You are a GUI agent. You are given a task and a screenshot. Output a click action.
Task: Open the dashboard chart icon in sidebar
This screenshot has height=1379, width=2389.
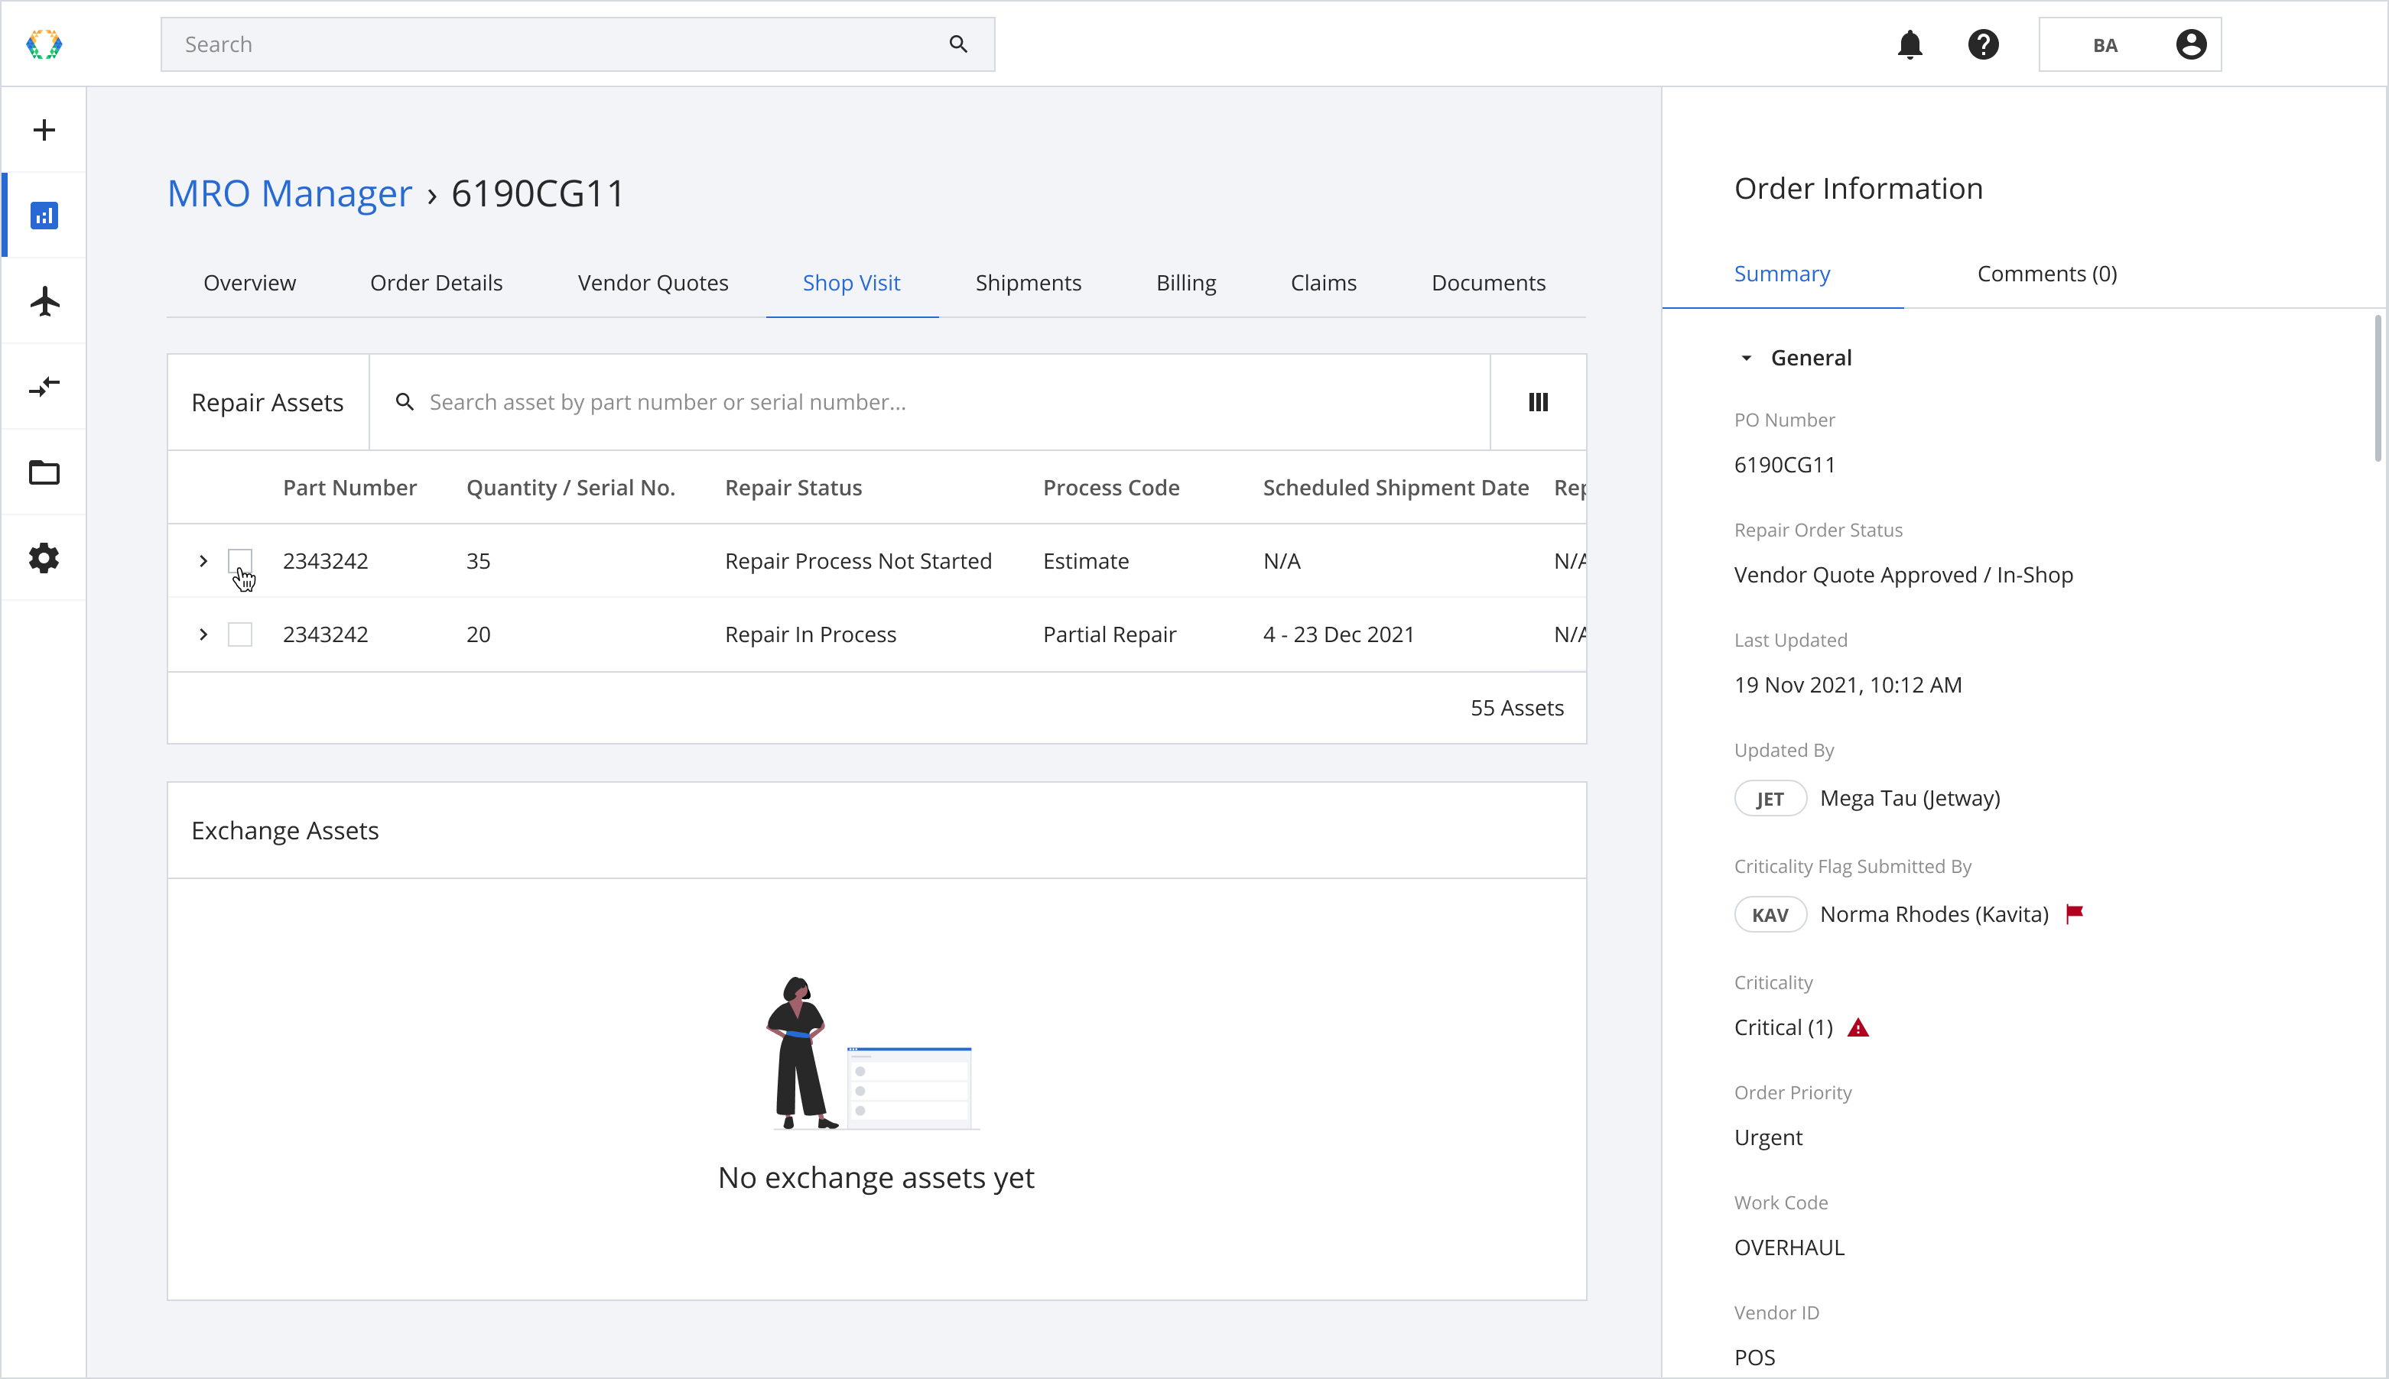click(44, 216)
